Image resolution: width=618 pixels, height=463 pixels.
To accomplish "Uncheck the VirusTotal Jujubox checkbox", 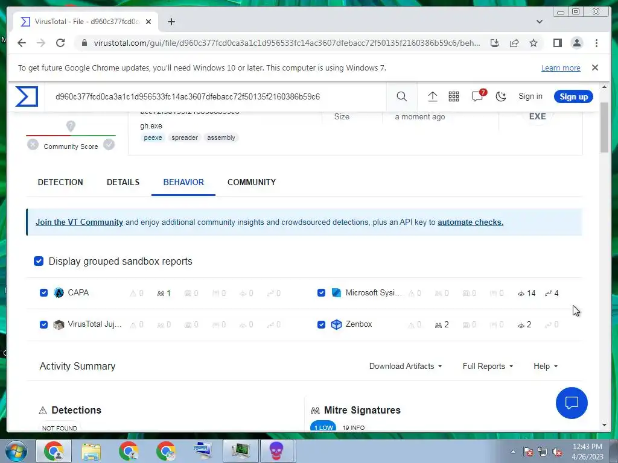I will 43,324.
